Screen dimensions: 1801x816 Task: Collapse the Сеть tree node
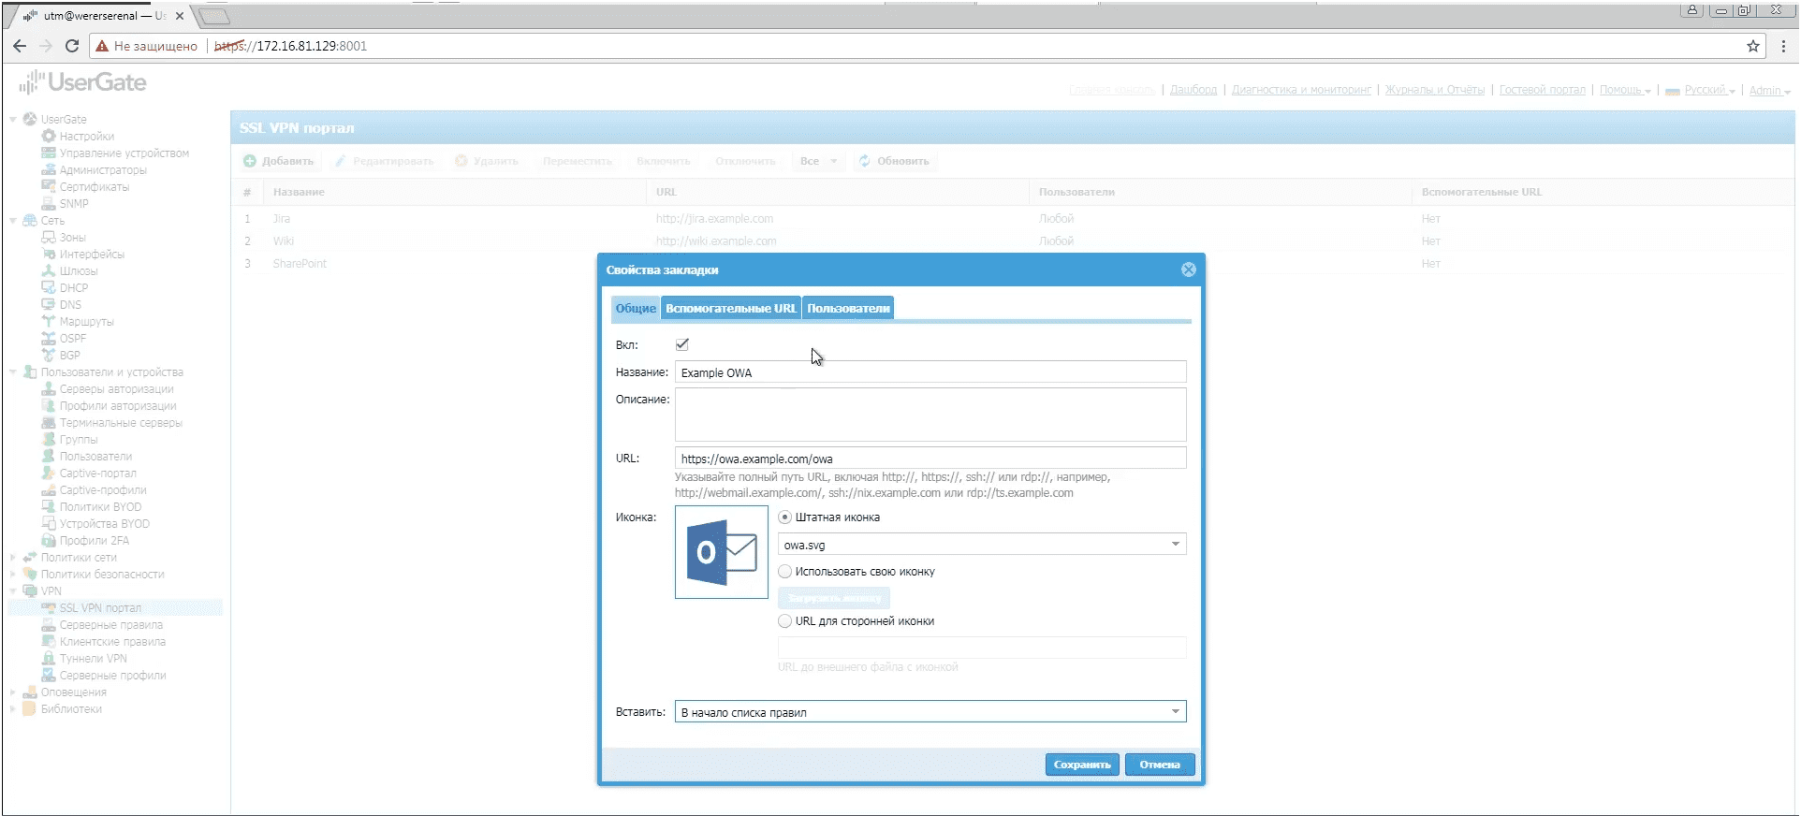[x=13, y=221]
